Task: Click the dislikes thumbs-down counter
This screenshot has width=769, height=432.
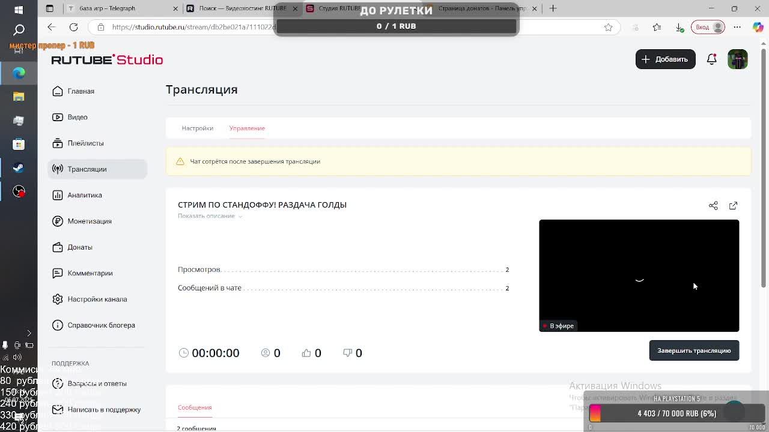Action: click(352, 353)
